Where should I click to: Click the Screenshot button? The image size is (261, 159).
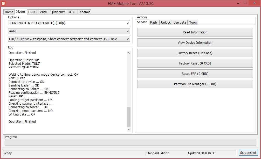[248, 153]
